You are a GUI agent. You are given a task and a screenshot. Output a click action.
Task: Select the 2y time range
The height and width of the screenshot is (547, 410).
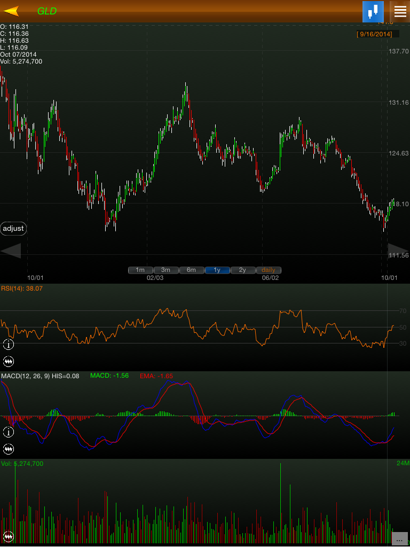point(243,270)
